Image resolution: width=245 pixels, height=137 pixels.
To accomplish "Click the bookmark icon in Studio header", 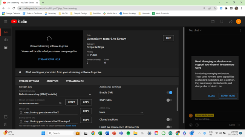I will [222, 21].
